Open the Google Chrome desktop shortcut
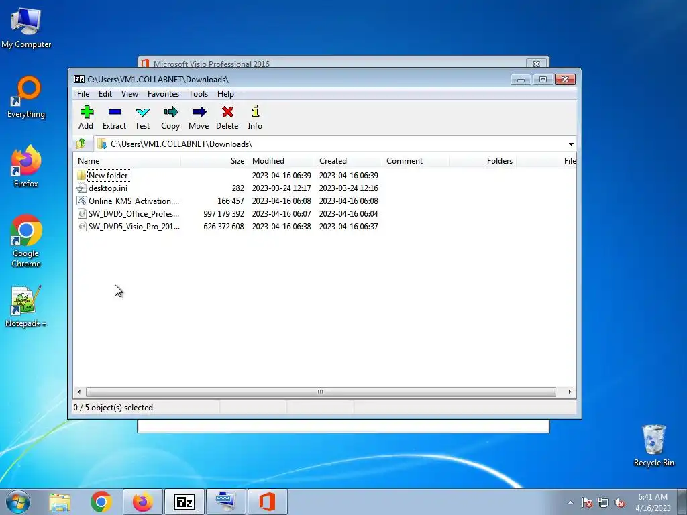The width and height of the screenshot is (687, 515). click(x=26, y=241)
